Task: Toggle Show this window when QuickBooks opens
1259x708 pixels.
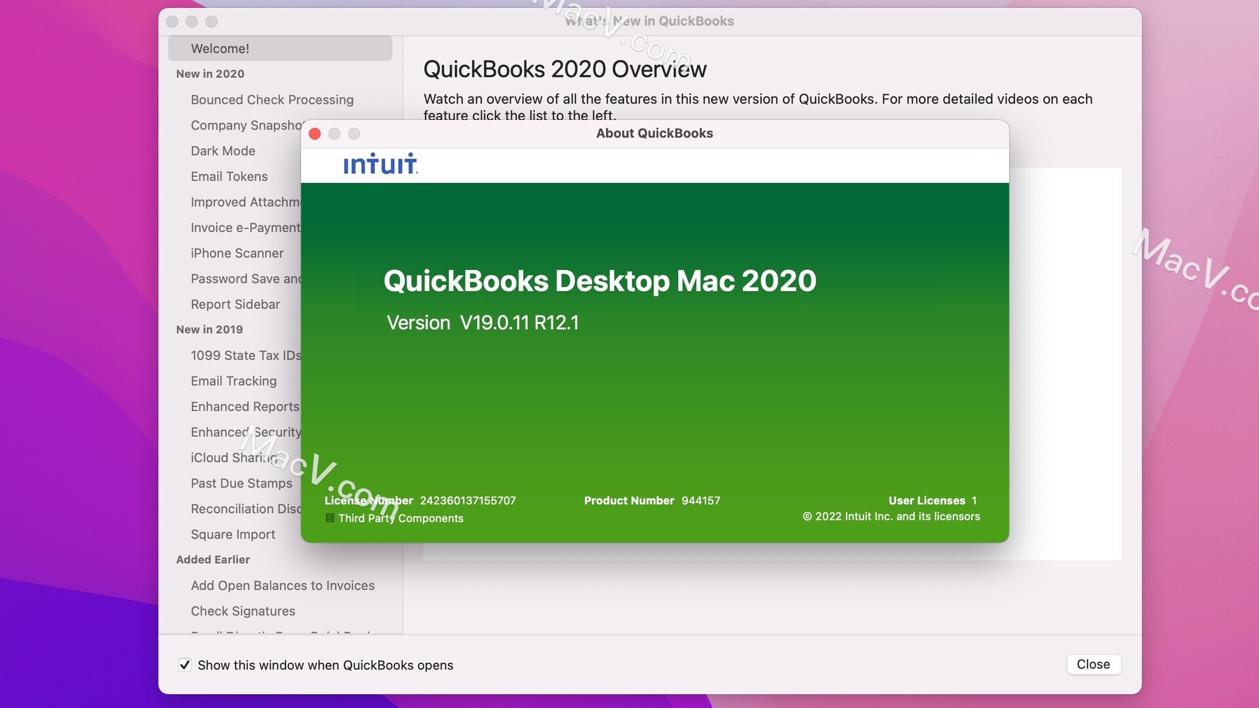Action: (x=185, y=665)
